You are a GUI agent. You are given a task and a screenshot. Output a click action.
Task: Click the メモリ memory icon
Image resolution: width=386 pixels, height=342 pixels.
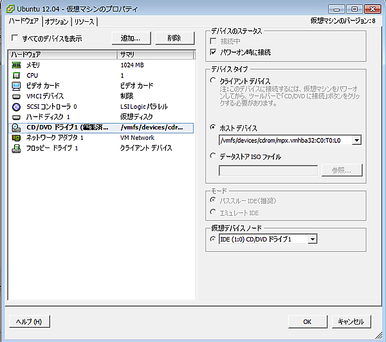[x=16, y=65]
